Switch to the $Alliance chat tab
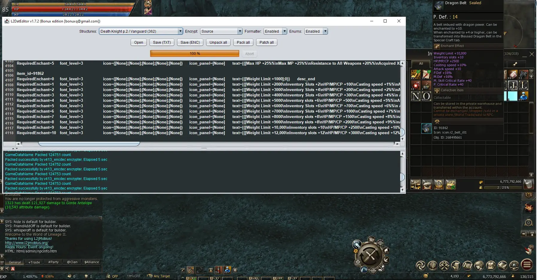537x280 pixels. (92, 262)
